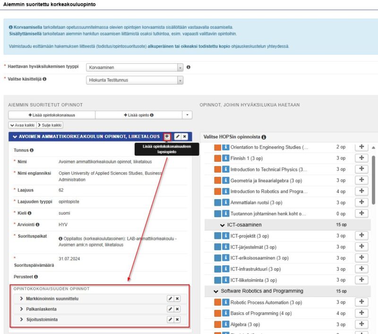Viewport: 378px width, 334px height.
Task: Click the orange swatch beside Algebra
Action: pyautogui.click(x=218, y=325)
